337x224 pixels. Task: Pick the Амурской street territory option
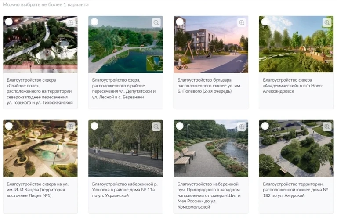click(265, 126)
